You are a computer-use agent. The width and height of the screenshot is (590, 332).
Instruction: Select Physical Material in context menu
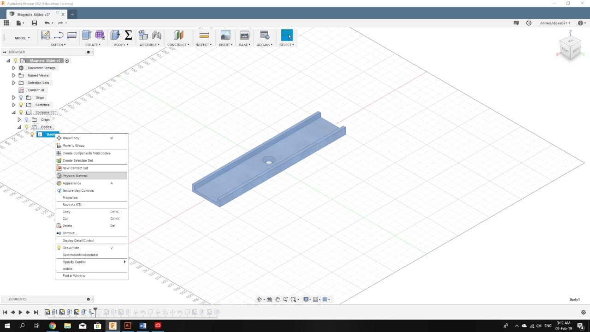click(x=92, y=176)
